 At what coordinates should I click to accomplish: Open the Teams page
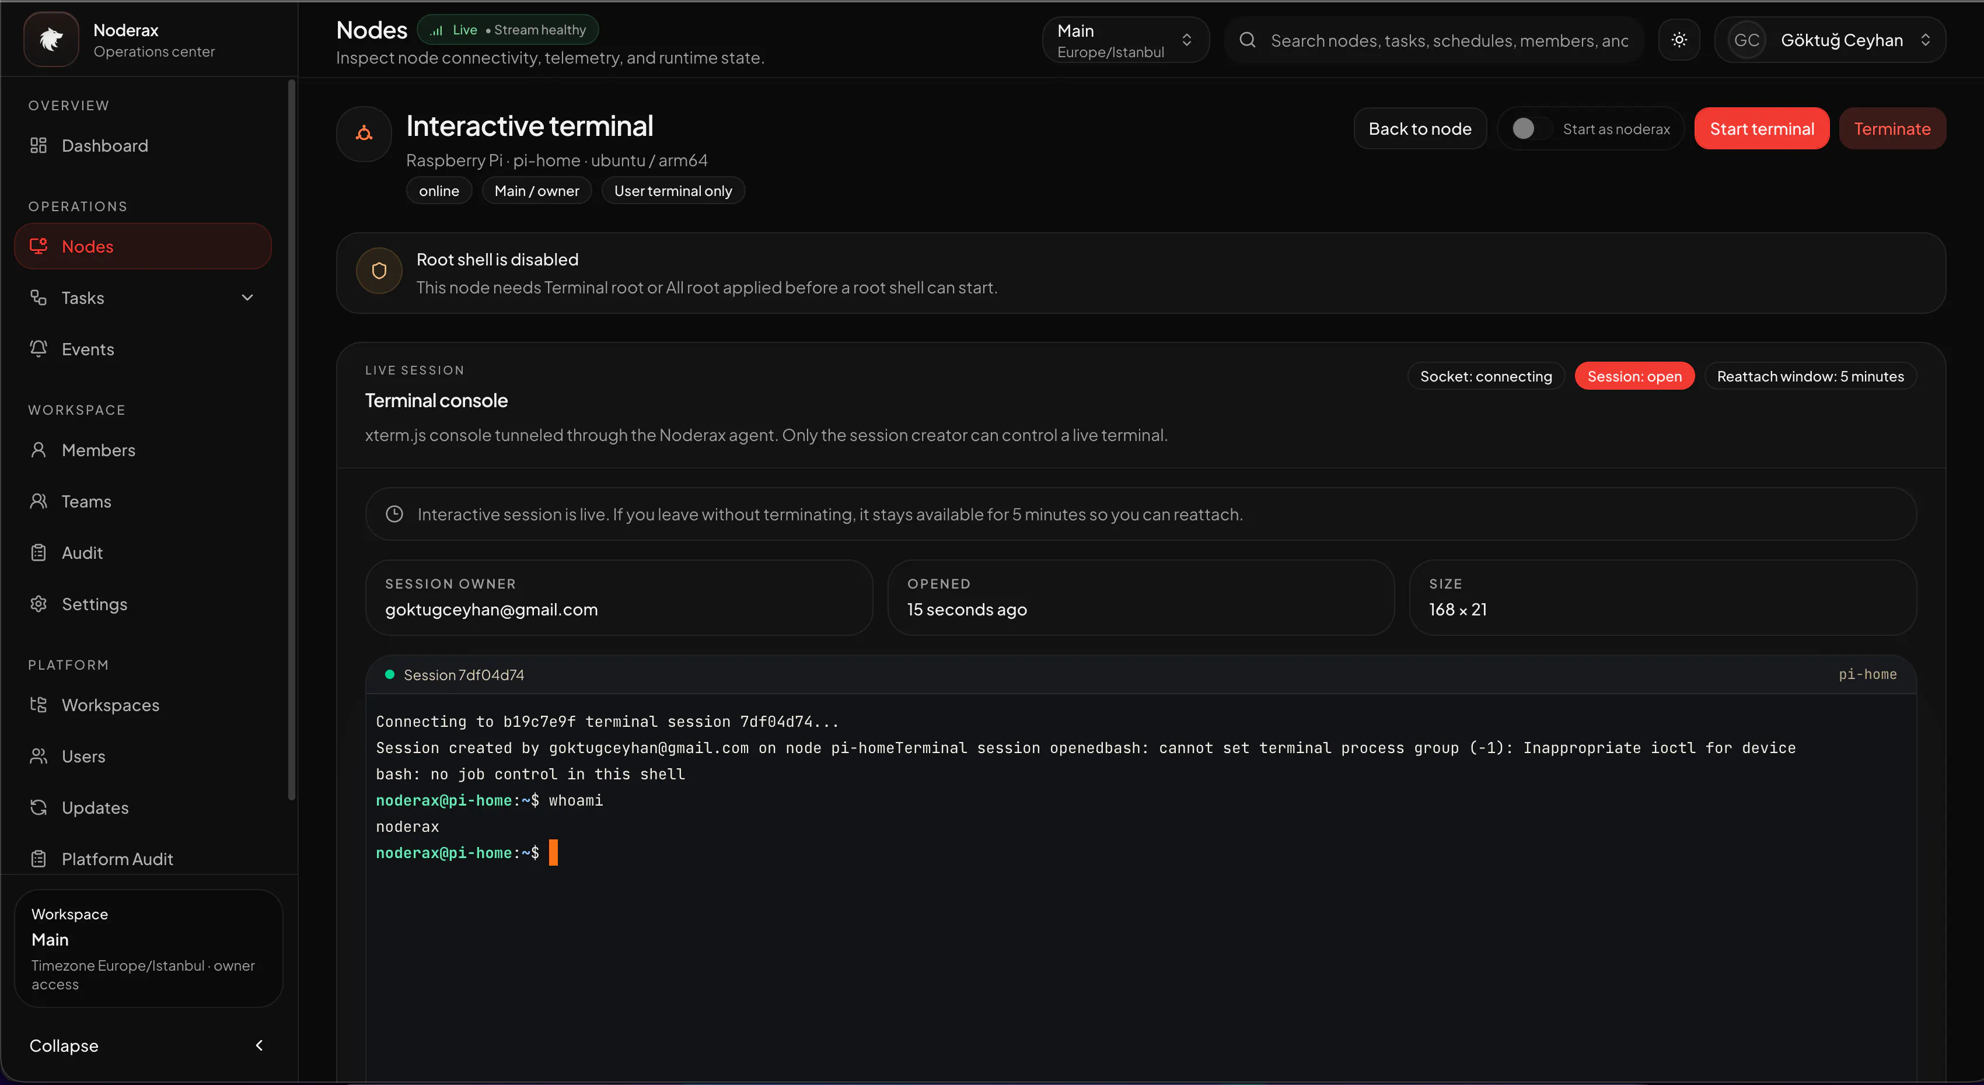pos(142,501)
